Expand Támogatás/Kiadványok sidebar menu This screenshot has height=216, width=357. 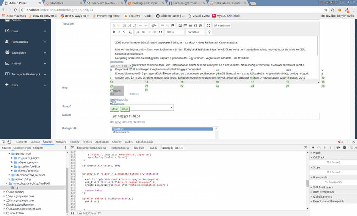click(x=25, y=74)
